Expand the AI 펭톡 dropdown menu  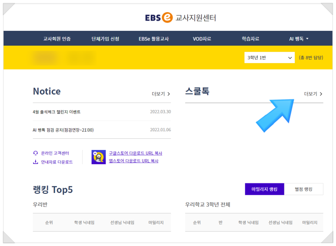[x=299, y=39]
